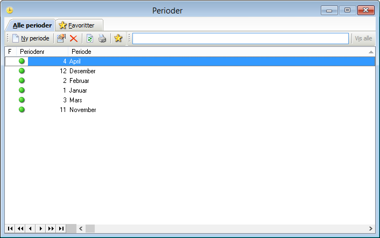Viewport: 380px width, 238px height.
Task: Jump back a page of records
Action: point(20,228)
